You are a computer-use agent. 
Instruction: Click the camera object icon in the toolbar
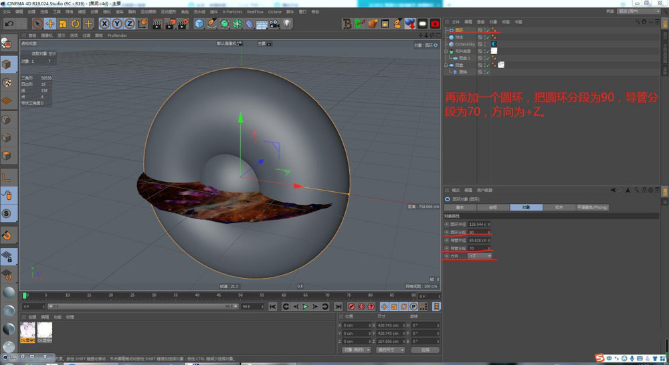tap(274, 24)
